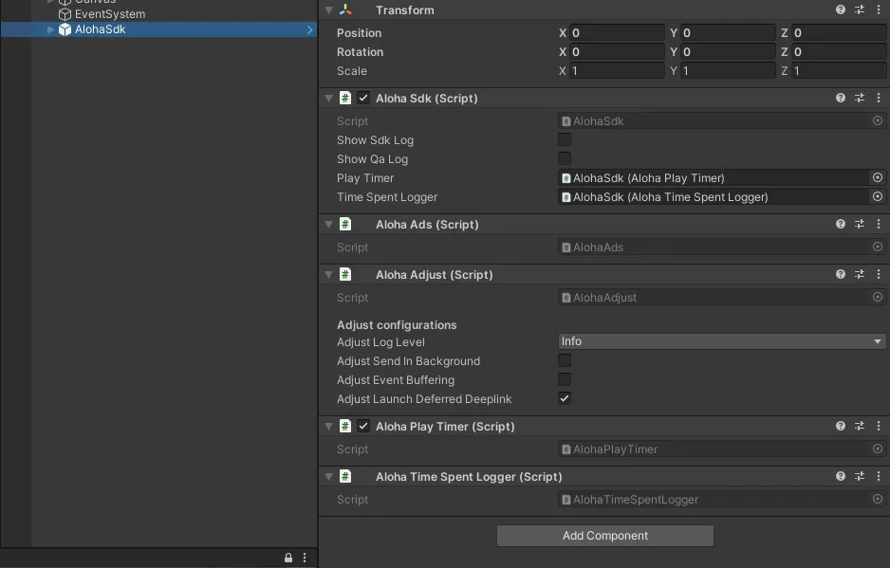Collapse the Transform component foldout
Screen dimensions: 890x568
coord(328,9)
